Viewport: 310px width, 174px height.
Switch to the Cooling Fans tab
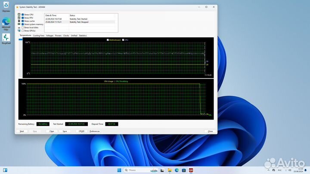[39, 36]
